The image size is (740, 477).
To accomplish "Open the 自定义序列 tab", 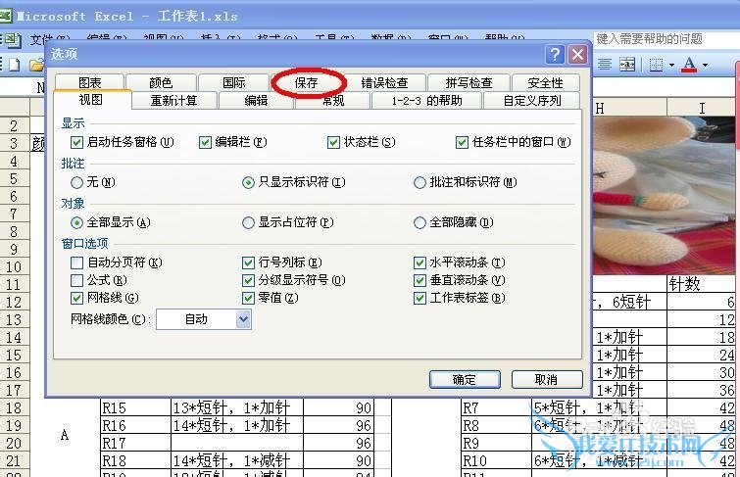I will point(532,101).
